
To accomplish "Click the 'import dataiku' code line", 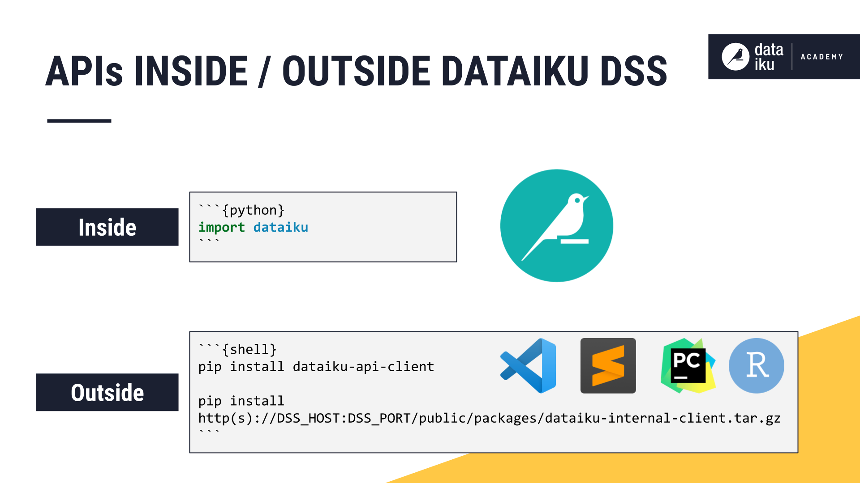I will [x=254, y=227].
